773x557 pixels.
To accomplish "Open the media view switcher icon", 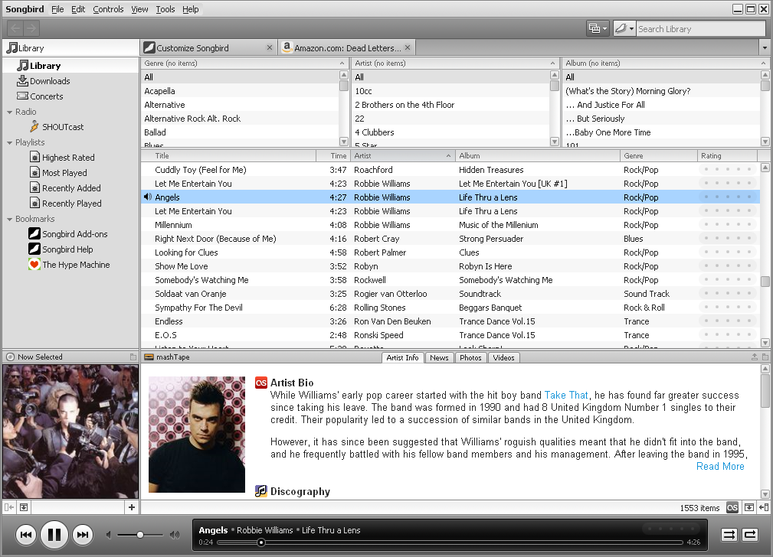I will (598, 28).
